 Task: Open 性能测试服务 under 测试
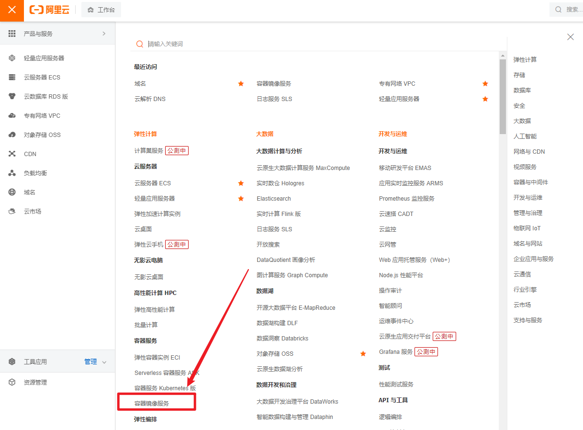tap(396, 384)
